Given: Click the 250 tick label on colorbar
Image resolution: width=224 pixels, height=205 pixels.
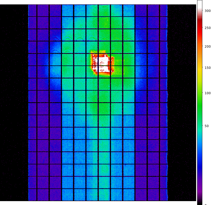Looking at the screenshot, I should (208, 28).
